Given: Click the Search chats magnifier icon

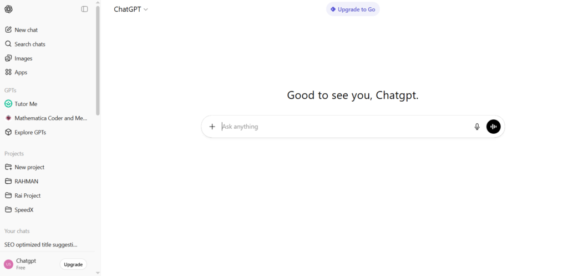Looking at the screenshot, I should coord(8,44).
